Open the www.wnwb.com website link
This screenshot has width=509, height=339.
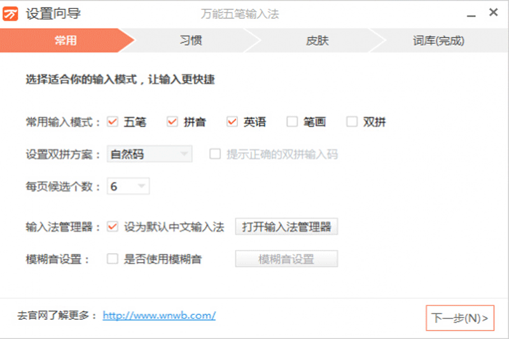tap(159, 315)
